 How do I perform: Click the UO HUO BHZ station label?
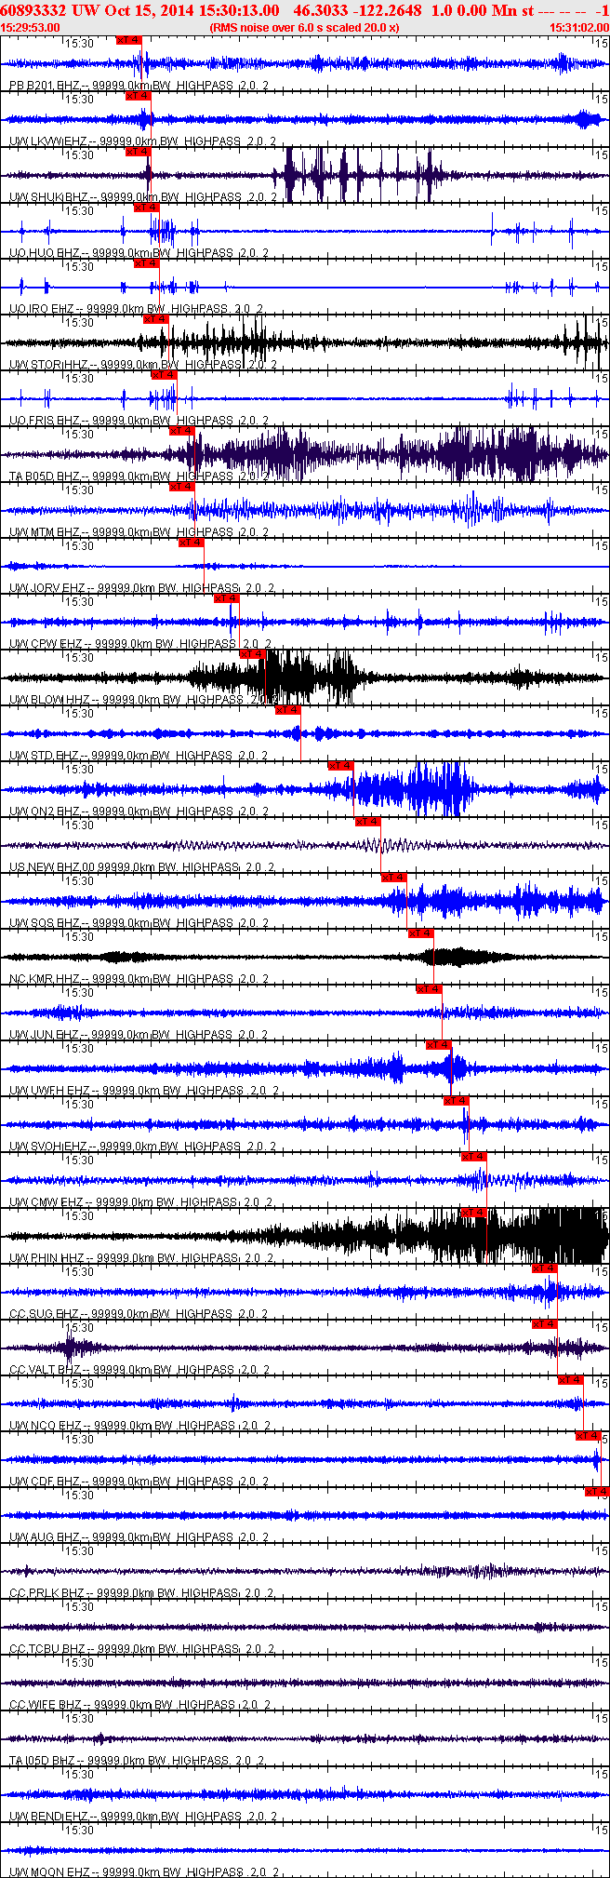coord(44,253)
